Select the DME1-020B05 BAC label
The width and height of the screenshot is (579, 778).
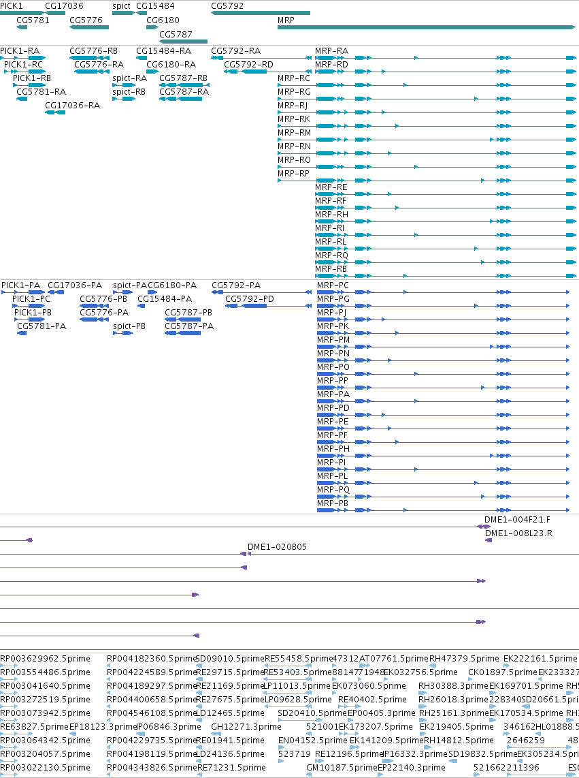tap(277, 547)
